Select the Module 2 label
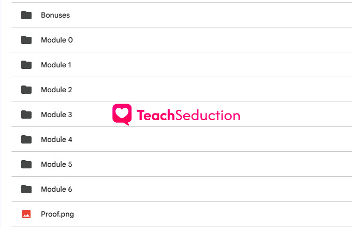352x229 pixels. 56,90
